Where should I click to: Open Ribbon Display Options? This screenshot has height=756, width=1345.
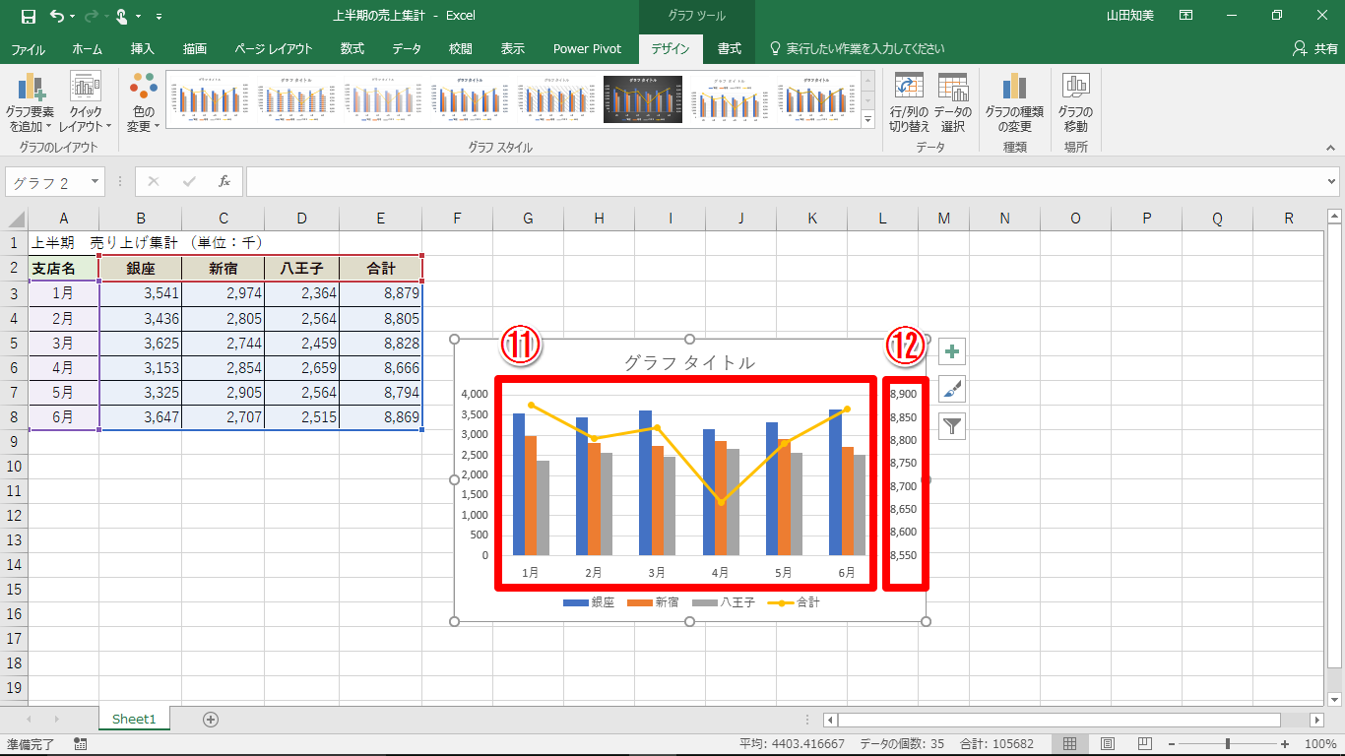point(1186,16)
